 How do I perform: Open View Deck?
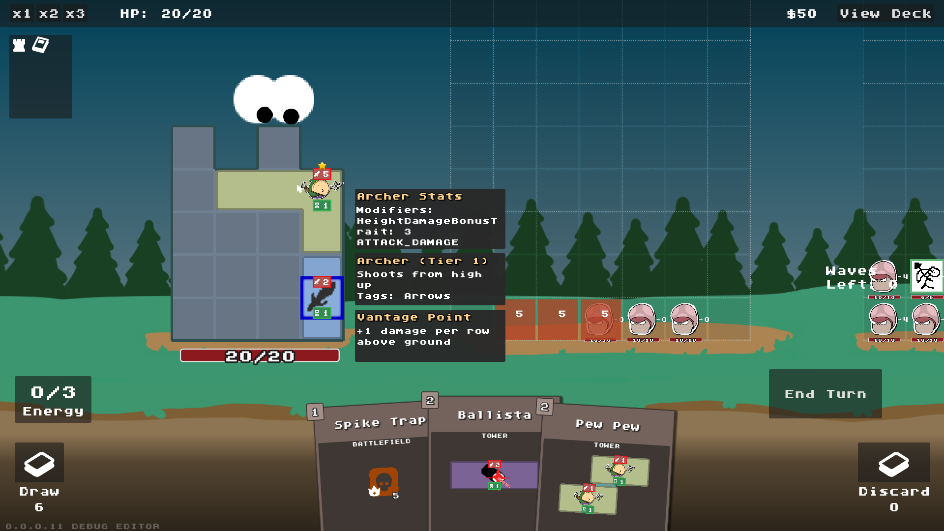click(x=885, y=13)
